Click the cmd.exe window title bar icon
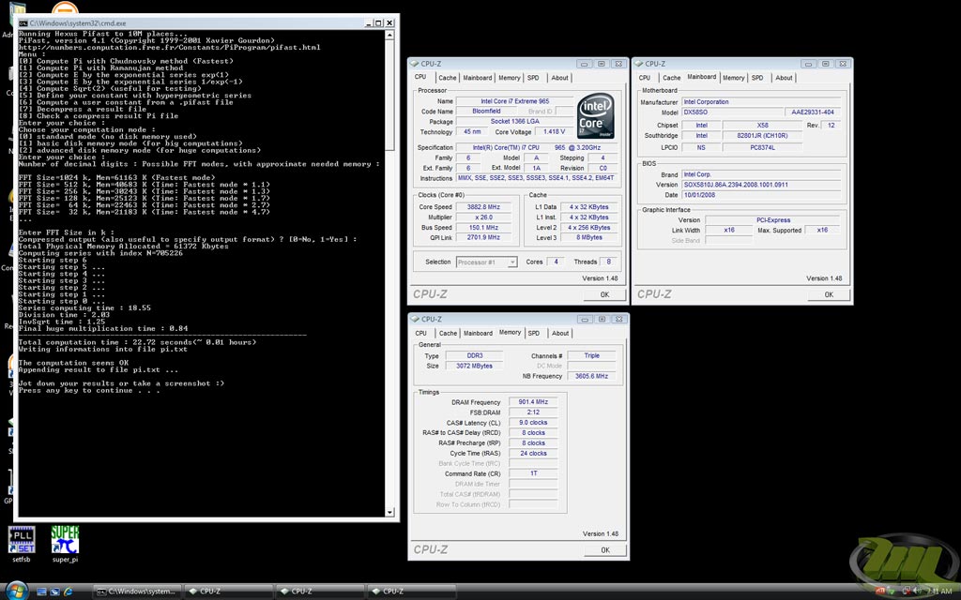 (23, 22)
